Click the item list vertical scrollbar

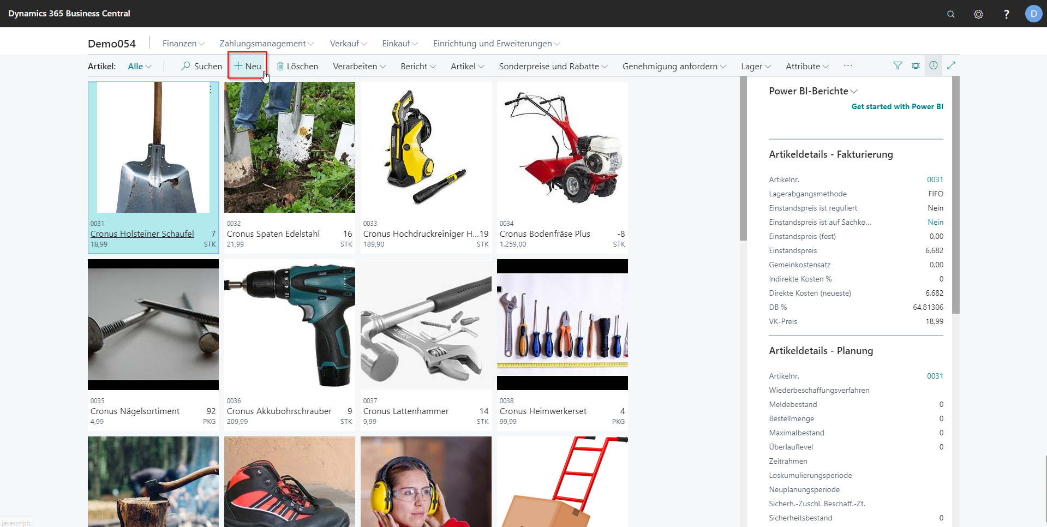[743, 158]
